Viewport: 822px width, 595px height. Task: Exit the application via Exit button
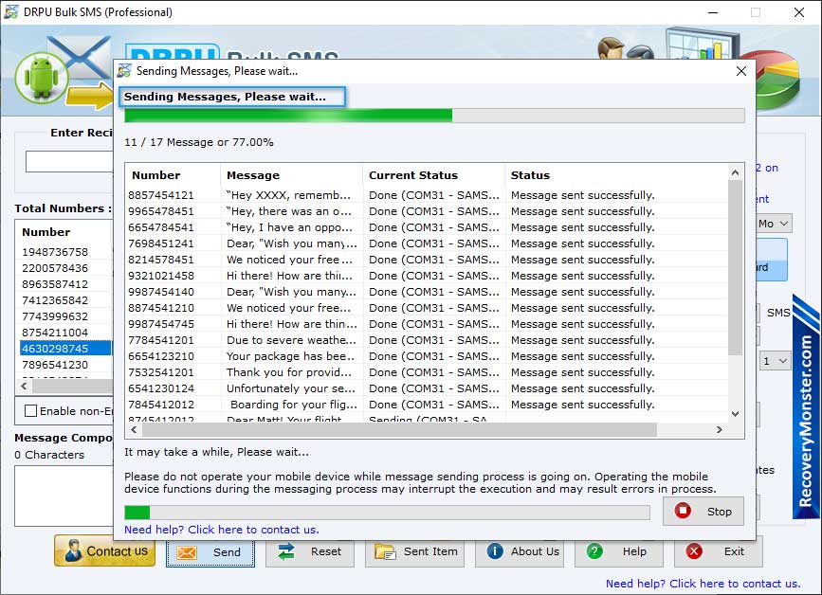point(719,552)
